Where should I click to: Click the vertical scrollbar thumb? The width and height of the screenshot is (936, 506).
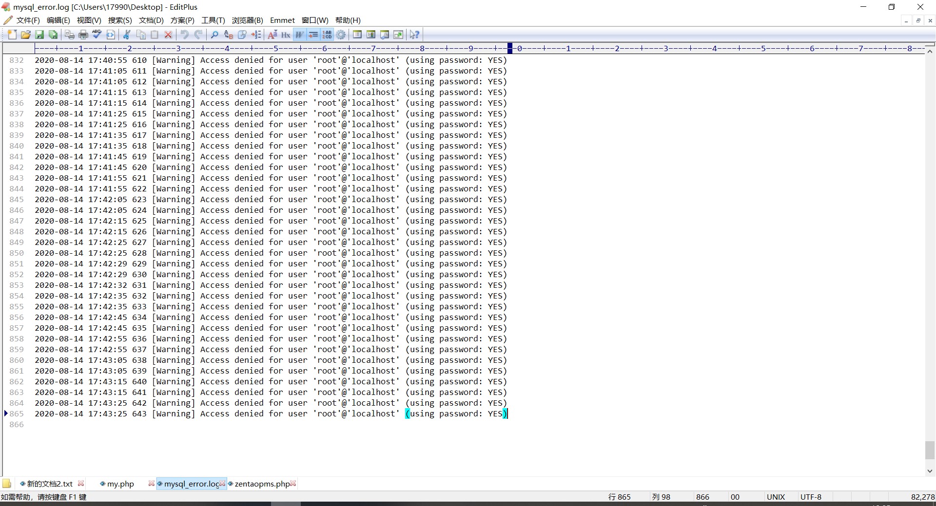930,450
